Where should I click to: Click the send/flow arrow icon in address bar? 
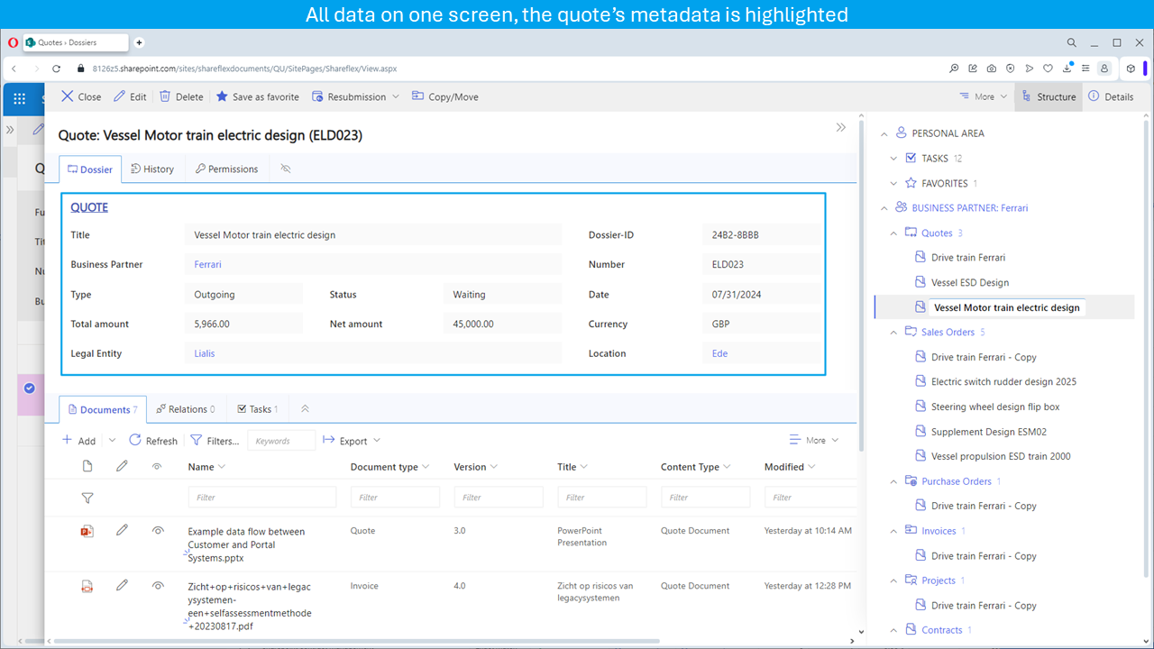1029,69
